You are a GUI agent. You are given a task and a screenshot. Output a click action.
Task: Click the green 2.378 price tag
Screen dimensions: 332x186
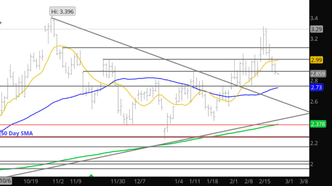click(x=318, y=124)
